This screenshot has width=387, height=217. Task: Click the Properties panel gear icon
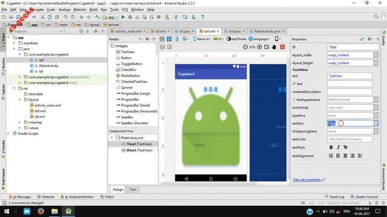tap(369, 39)
